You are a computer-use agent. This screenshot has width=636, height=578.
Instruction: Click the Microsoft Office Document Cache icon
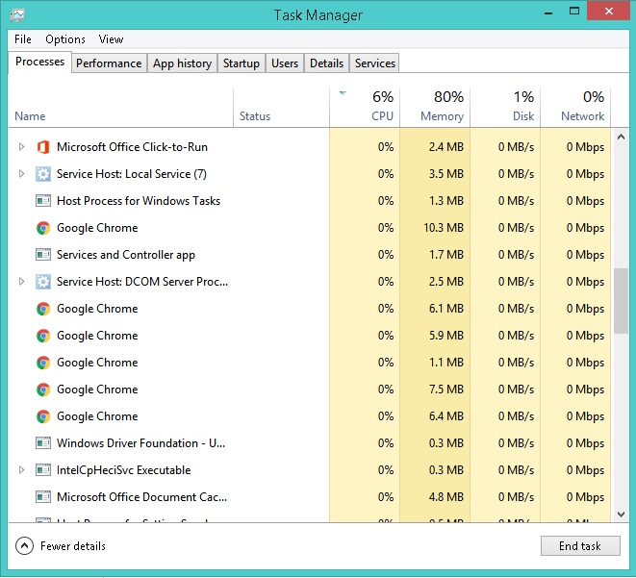click(43, 497)
